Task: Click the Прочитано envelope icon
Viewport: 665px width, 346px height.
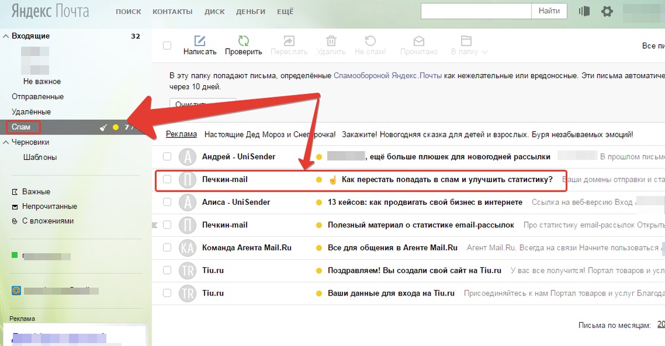Action: pyautogui.click(x=419, y=41)
